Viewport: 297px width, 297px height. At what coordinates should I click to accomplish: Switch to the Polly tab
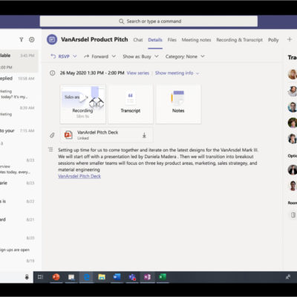tap(273, 40)
